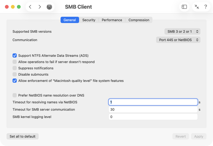Image resolution: width=213 pixels, height=146 pixels.
Task: Zoom window with the green button
Action: [x=19, y=7]
